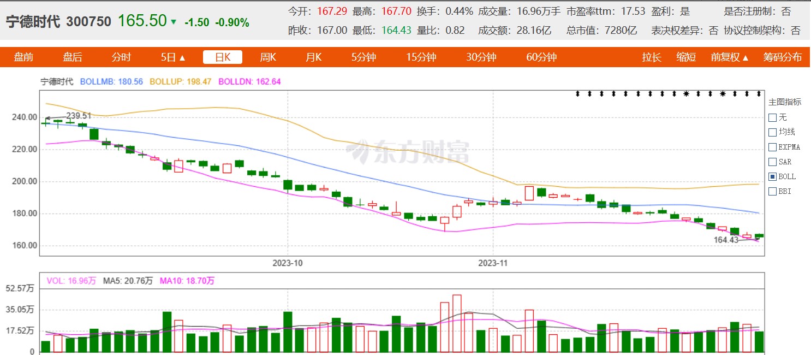
Task: Select the 30分钟 interval tab
Action: (x=481, y=57)
